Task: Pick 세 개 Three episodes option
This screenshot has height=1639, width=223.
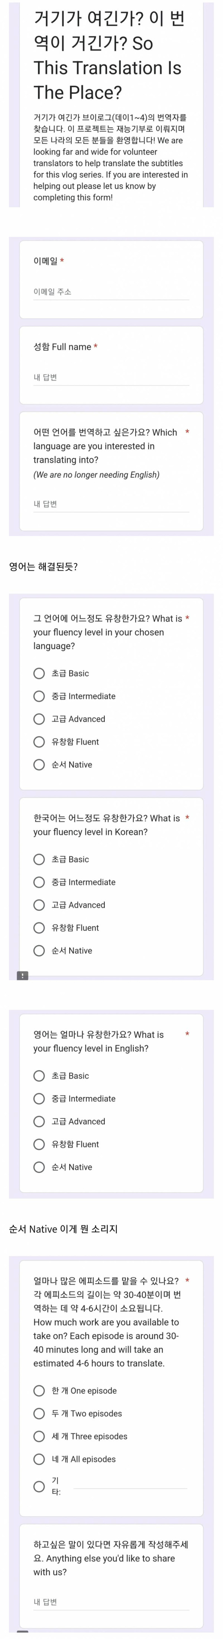Action: [39, 1437]
